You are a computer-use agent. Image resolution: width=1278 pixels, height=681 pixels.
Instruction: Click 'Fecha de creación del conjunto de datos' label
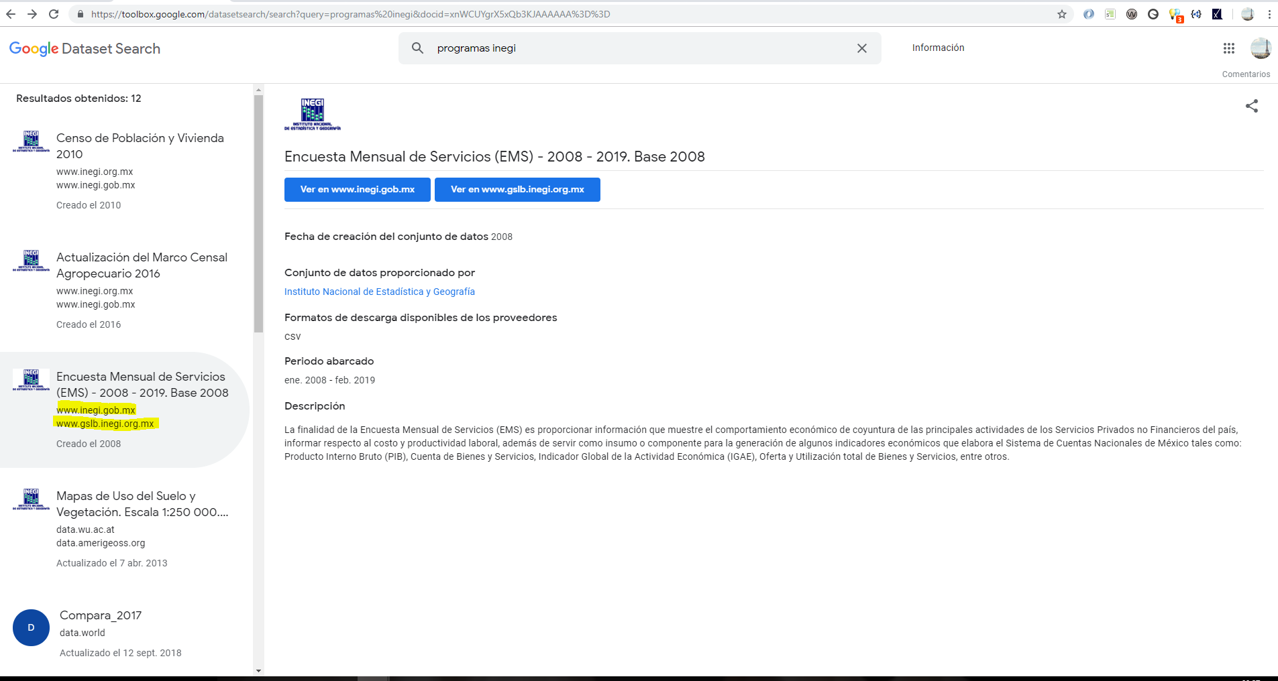click(386, 237)
